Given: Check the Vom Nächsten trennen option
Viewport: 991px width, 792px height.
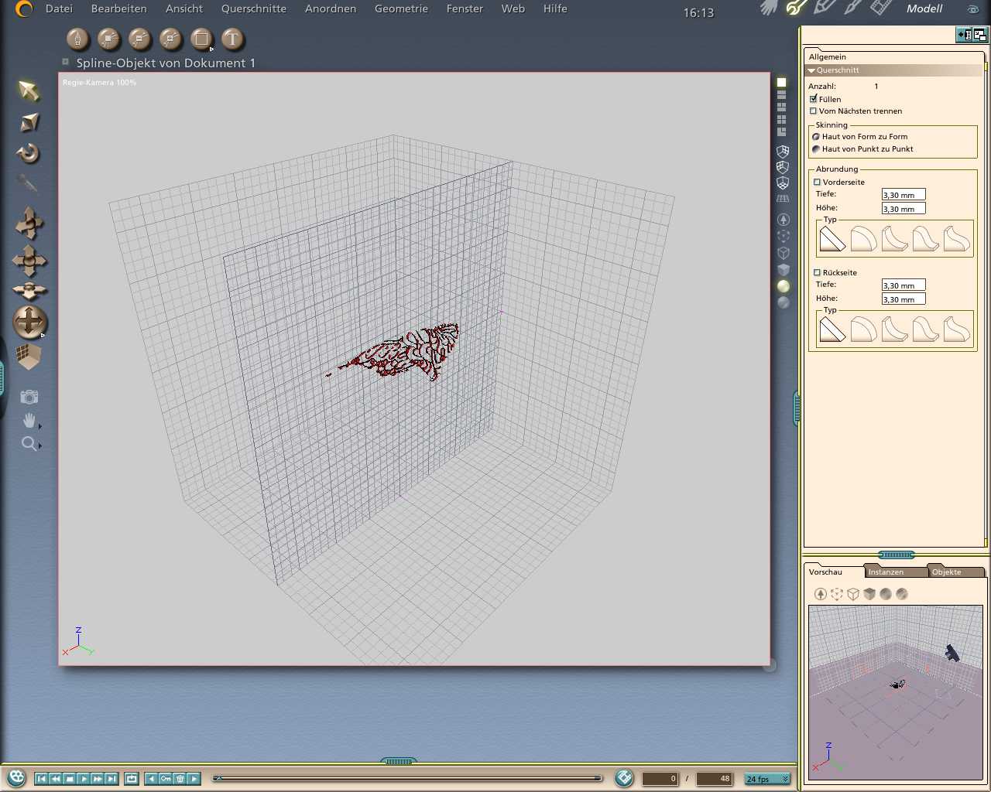Looking at the screenshot, I should 814,111.
